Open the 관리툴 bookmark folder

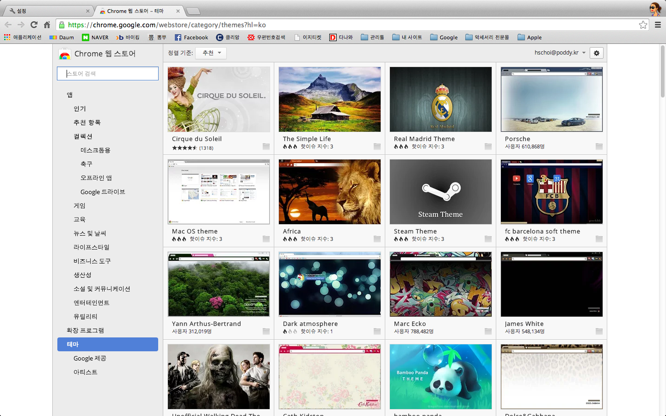pos(373,37)
